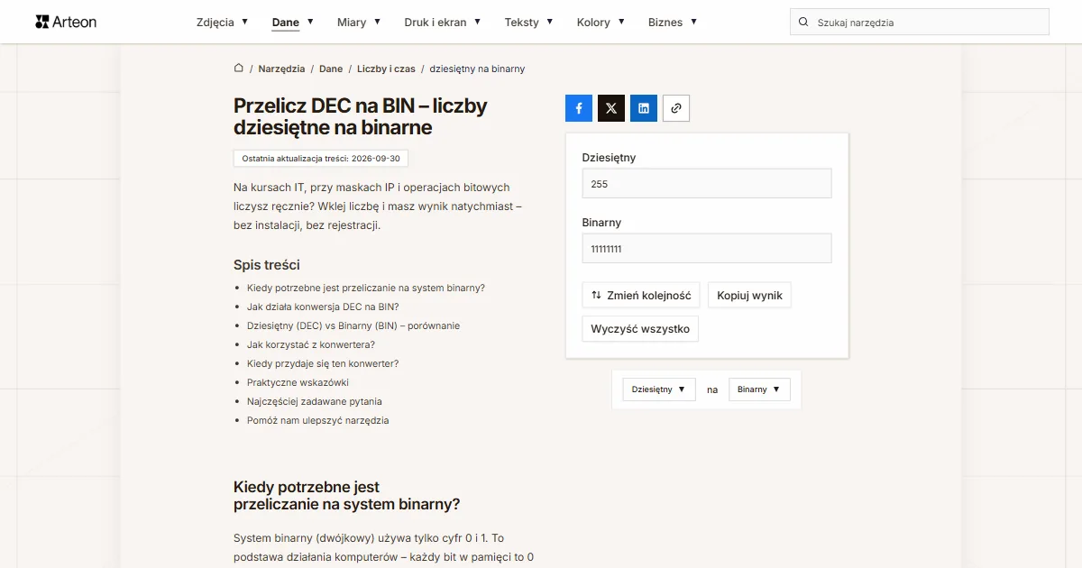This screenshot has width=1082, height=568.
Task: Jump to 'Dziesiętny (DEC) vs Binarny (BIN)' section
Action: click(x=353, y=325)
